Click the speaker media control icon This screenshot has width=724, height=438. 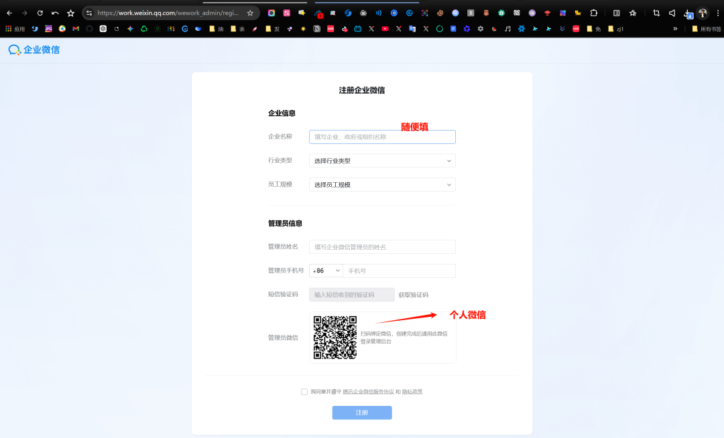tap(672, 13)
